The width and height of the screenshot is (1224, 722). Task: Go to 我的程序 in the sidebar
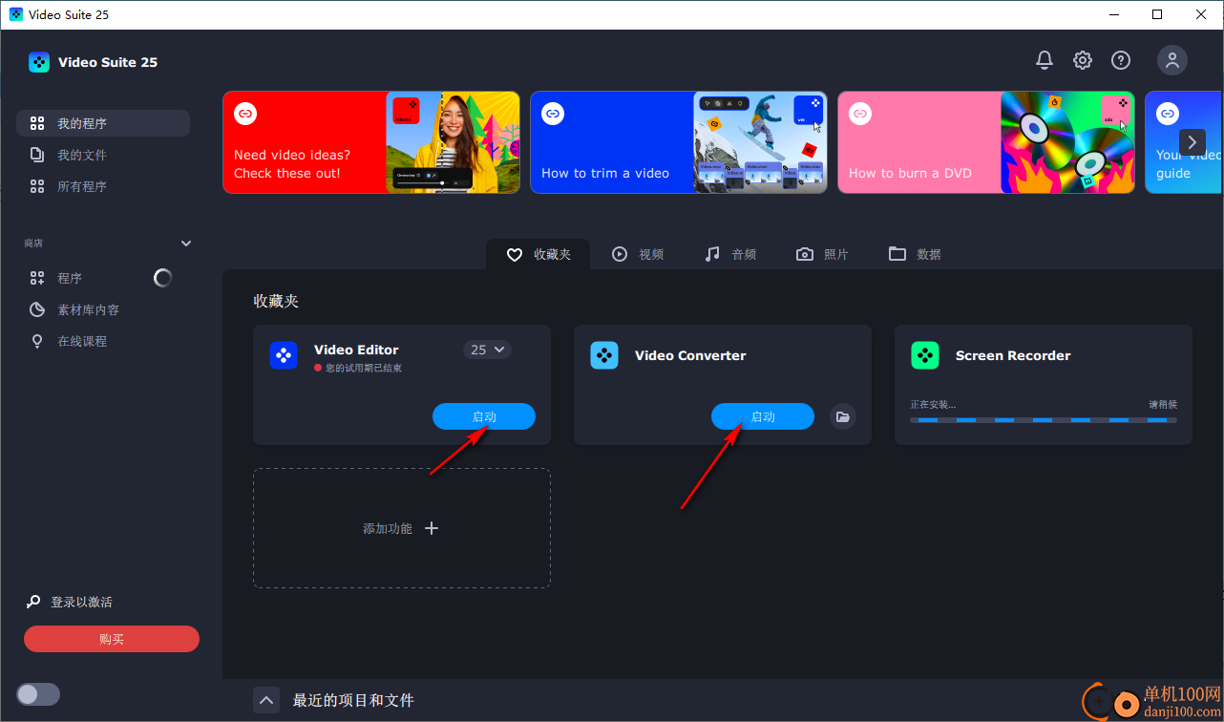(103, 123)
